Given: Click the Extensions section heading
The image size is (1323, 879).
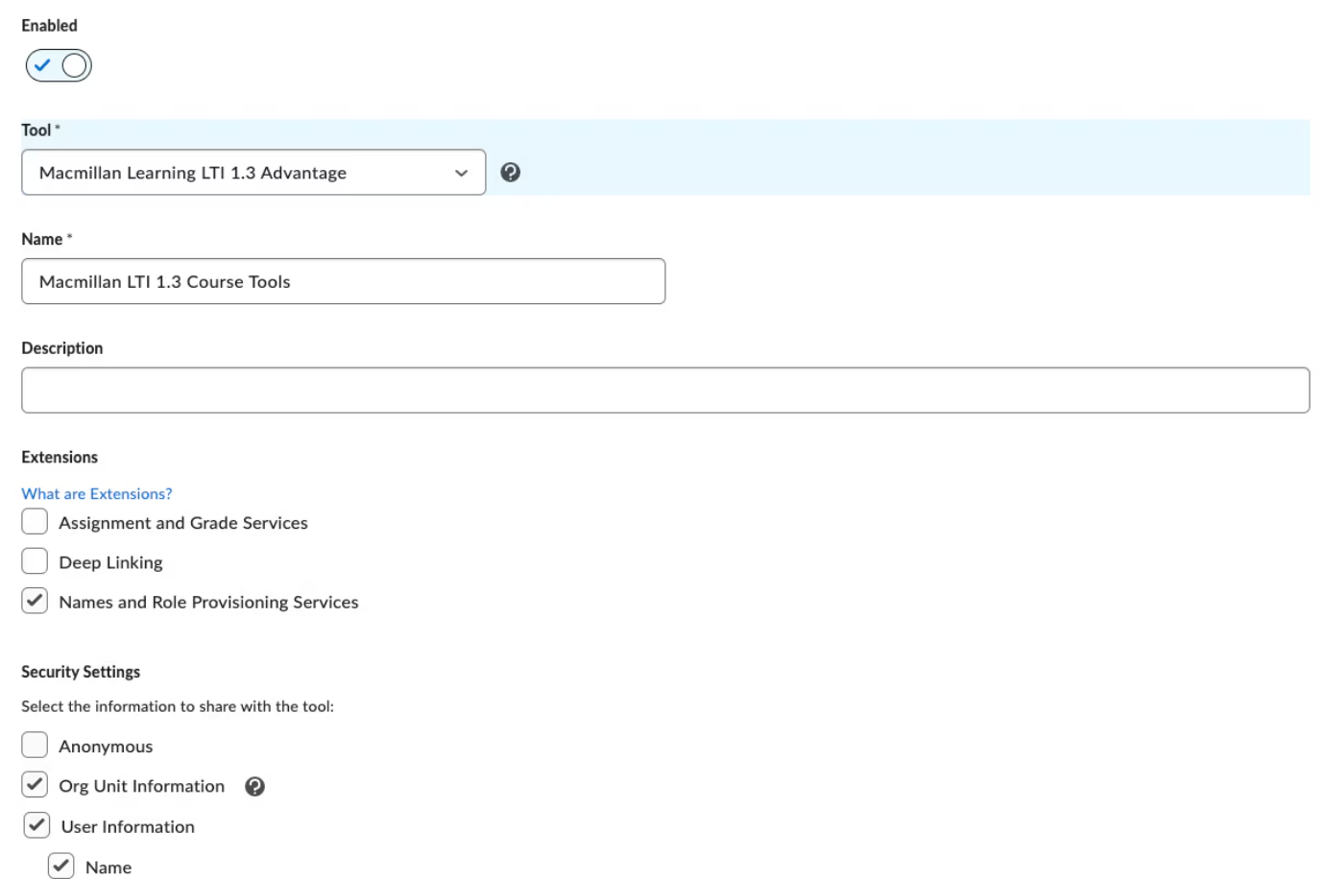Looking at the screenshot, I should point(60,457).
